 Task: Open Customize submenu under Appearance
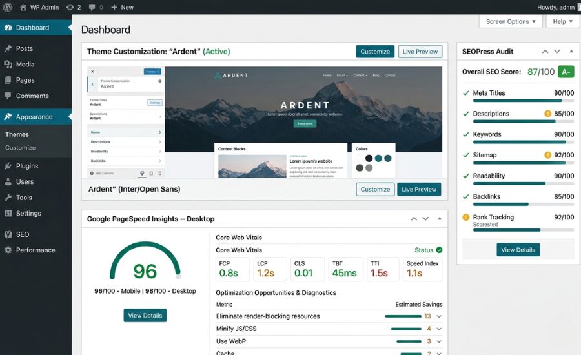(x=21, y=147)
